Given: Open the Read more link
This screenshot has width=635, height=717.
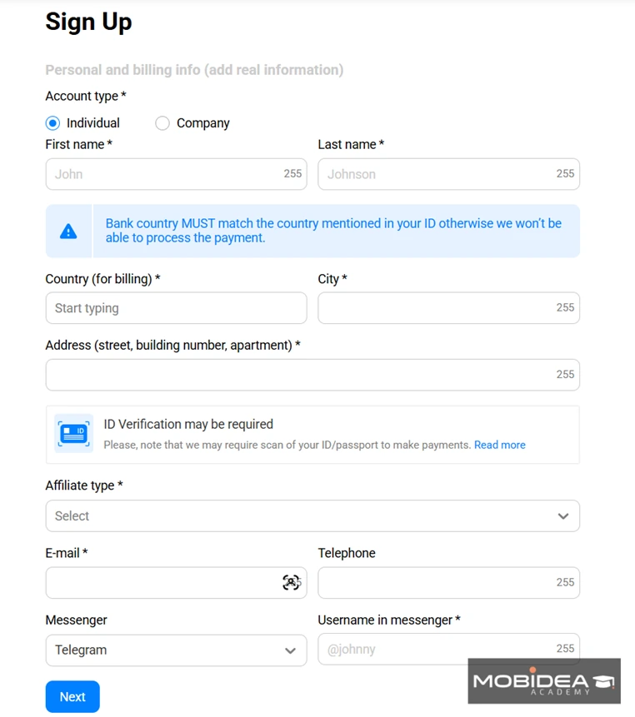Looking at the screenshot, I should point(499,445).
